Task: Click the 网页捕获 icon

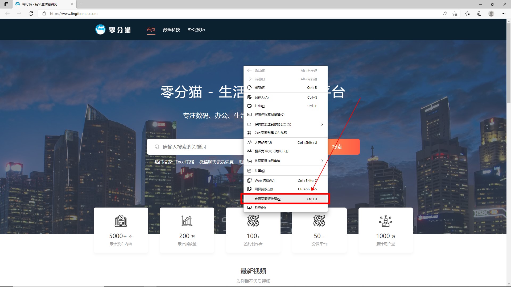Action: click(250, 189)
